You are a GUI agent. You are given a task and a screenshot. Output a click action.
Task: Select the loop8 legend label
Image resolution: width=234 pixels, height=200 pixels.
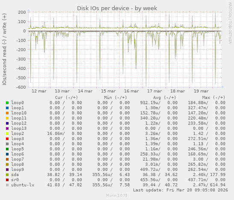pyautogui.click(x=18, y=164)
